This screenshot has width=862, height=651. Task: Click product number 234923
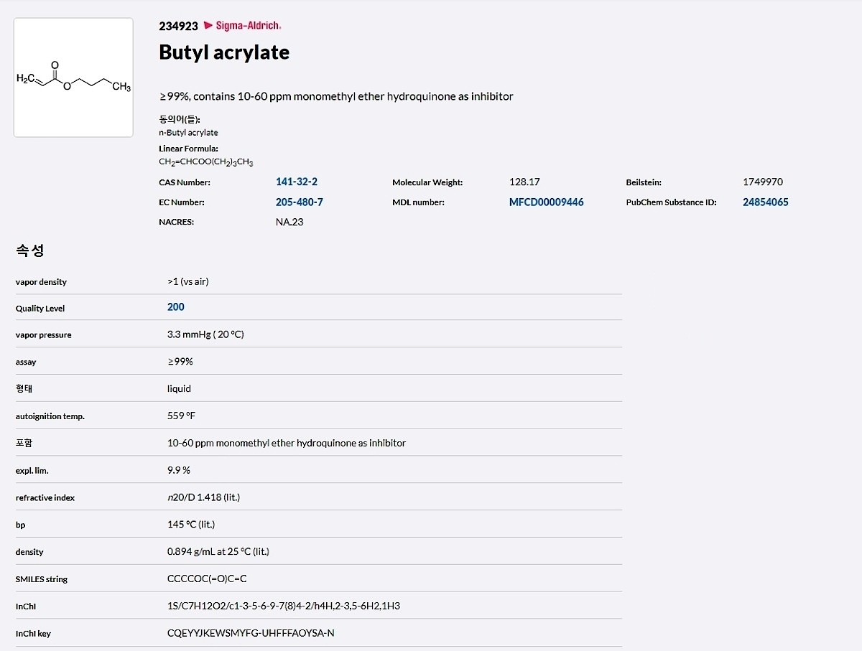(x=178, y=26)
